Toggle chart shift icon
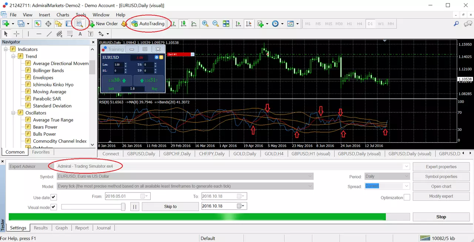Screen dimensions: 474x242 point(248,24)
